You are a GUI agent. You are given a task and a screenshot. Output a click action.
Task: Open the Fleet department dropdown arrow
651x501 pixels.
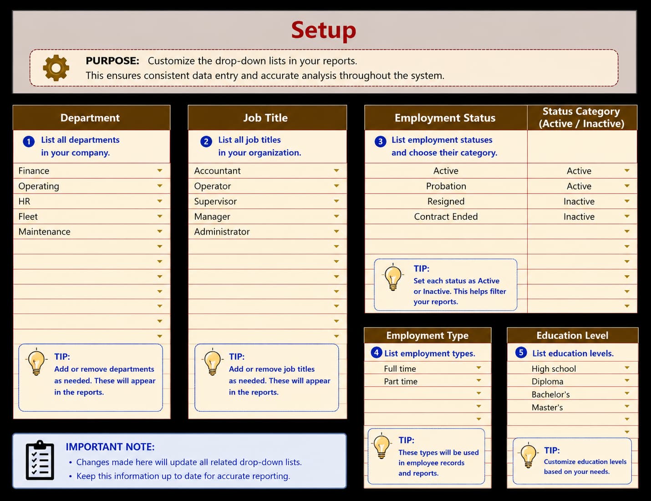point(160,216)
